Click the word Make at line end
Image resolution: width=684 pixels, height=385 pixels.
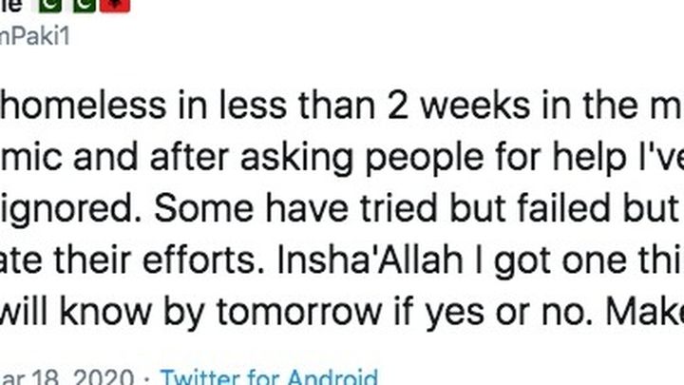[645, 312]
